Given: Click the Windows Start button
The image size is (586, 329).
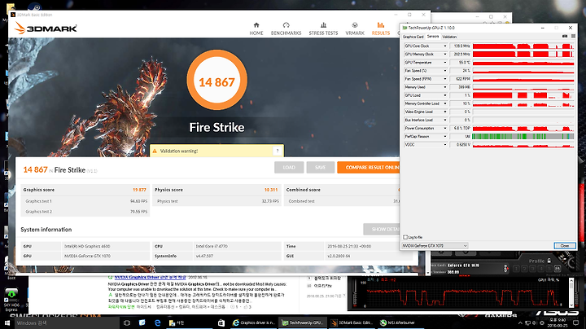Looking at the screenshot, I should coord(7,322).
